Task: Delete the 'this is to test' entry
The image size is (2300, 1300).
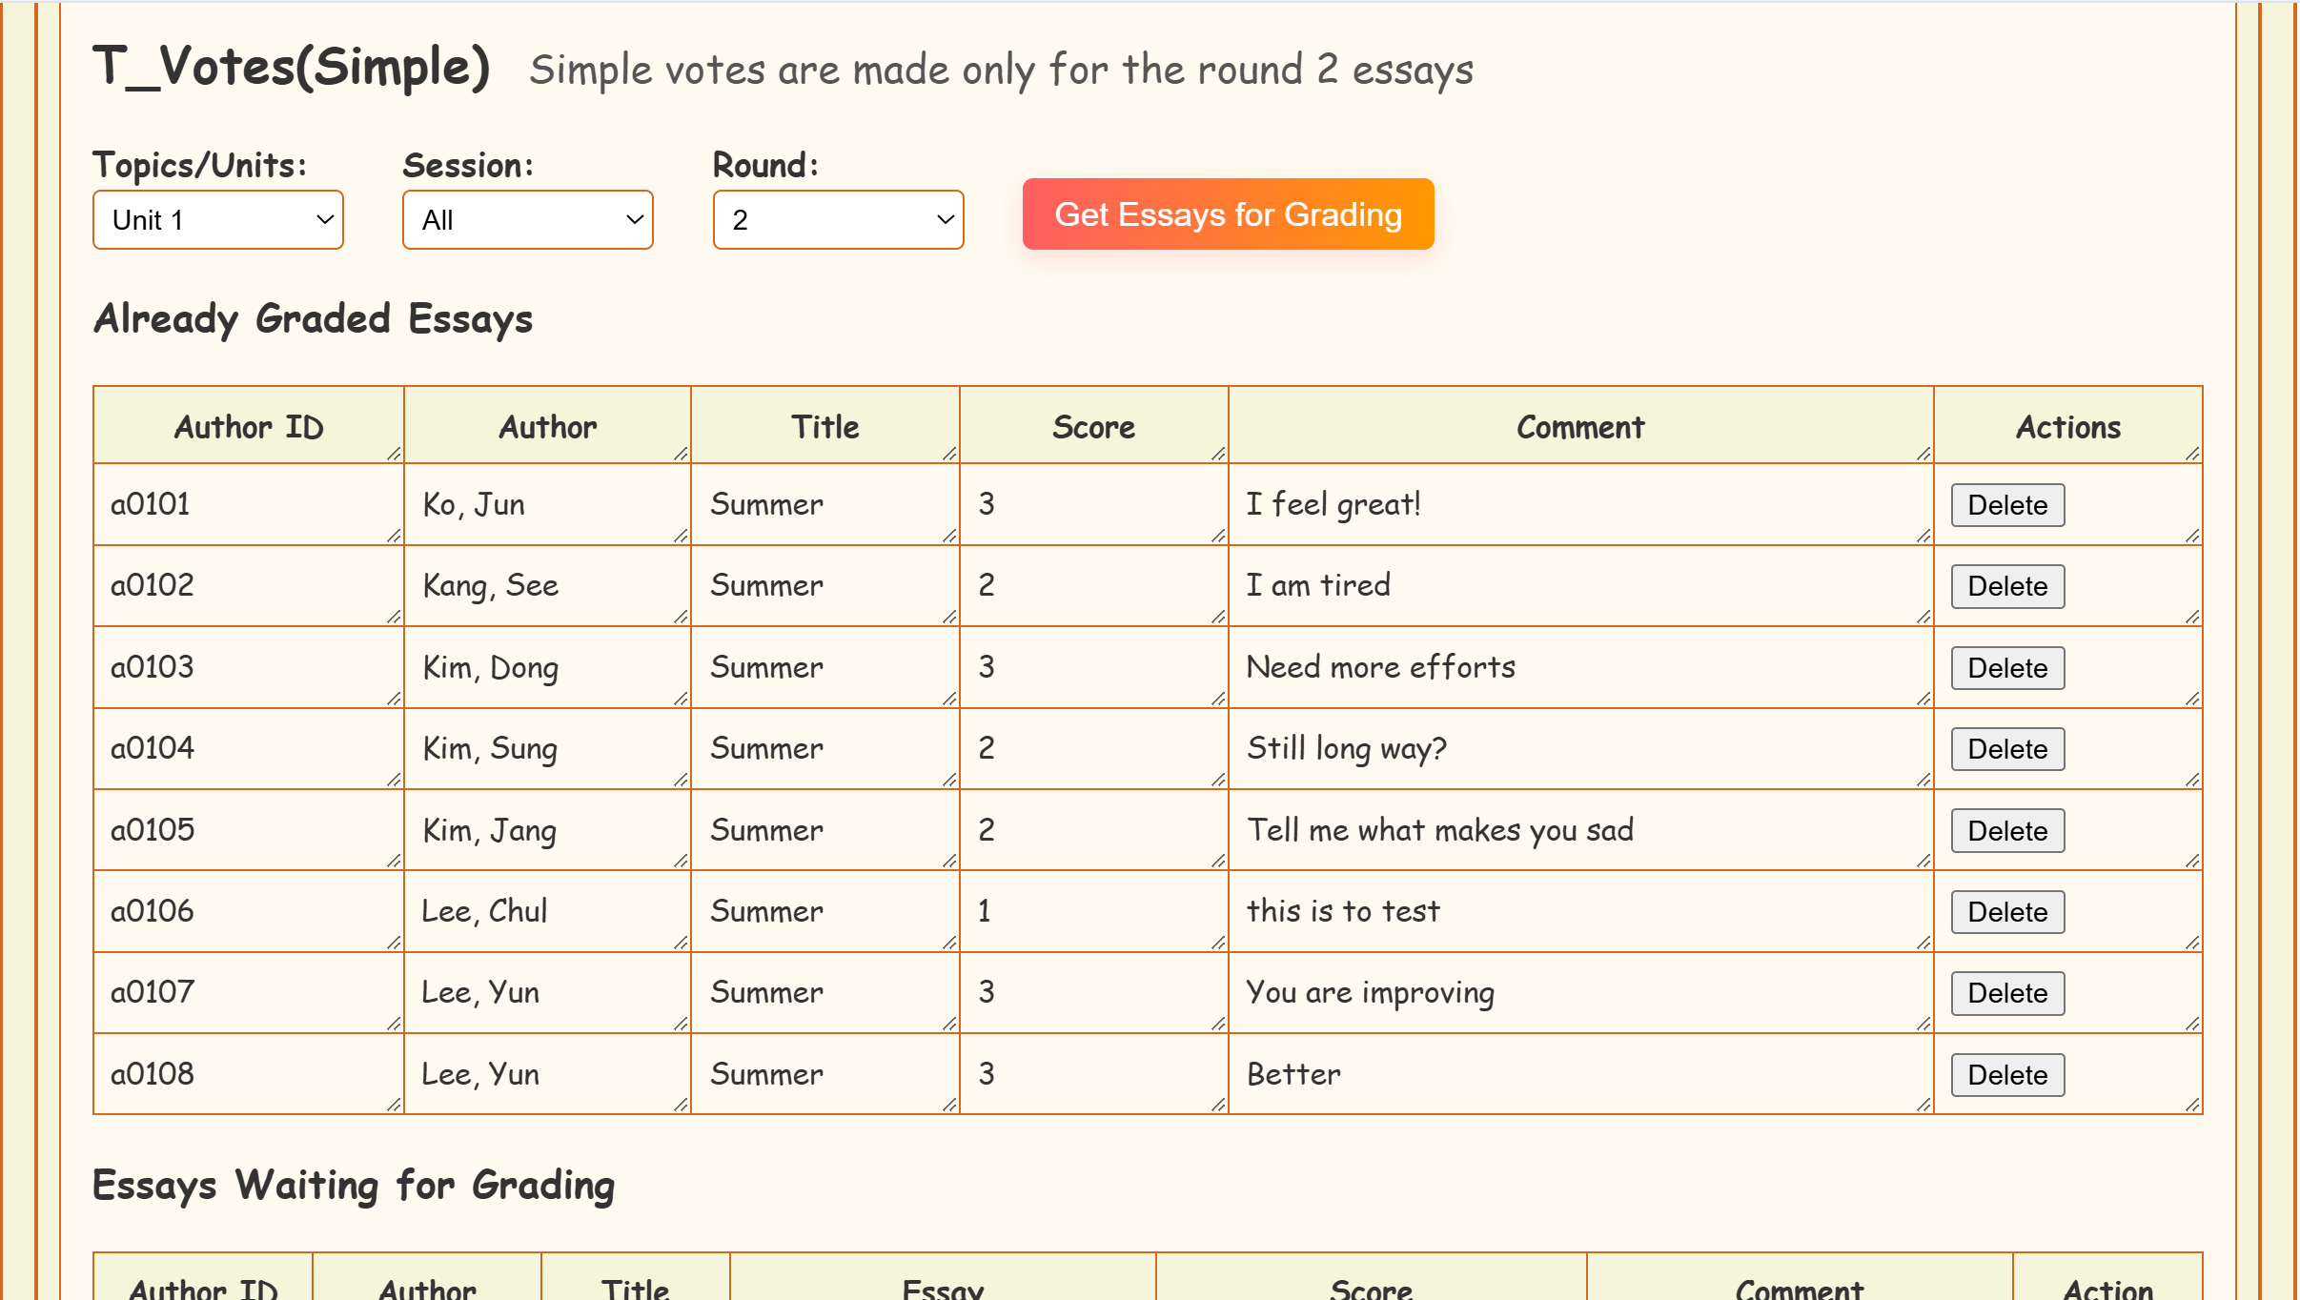Action: [x=2006, y=912]
